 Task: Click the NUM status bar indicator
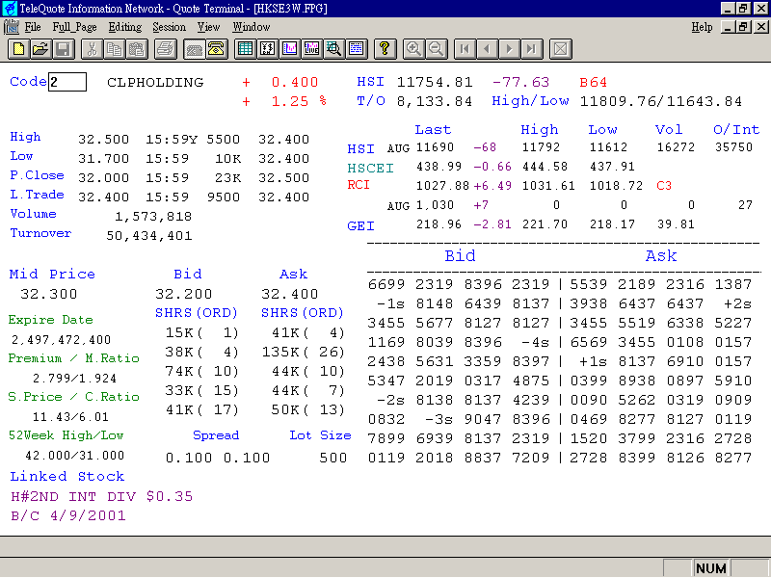pos(711,568)
